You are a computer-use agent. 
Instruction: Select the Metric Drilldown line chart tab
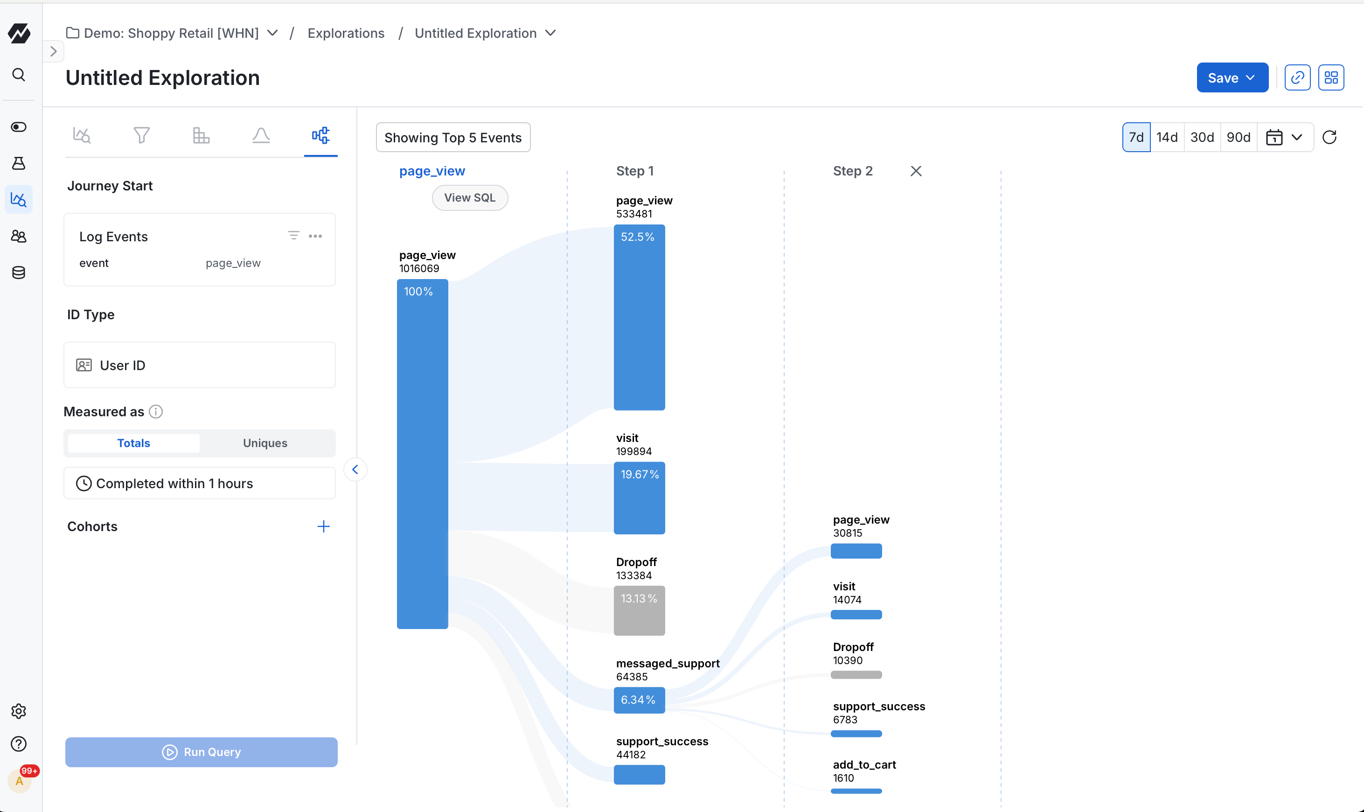click(82, 135)
